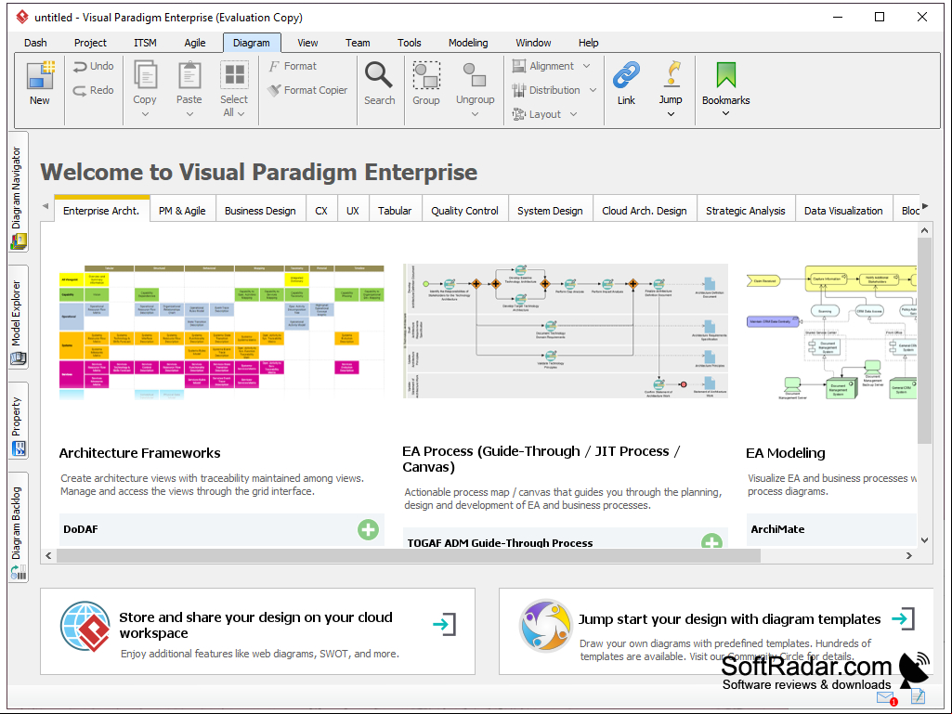Image resolution: width=952 pixels, height=714 pixels.
Task: Open the Property side panel
Action: 18,421
